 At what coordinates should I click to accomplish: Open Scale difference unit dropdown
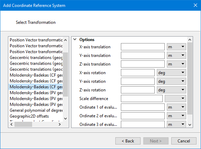[175, 98]
